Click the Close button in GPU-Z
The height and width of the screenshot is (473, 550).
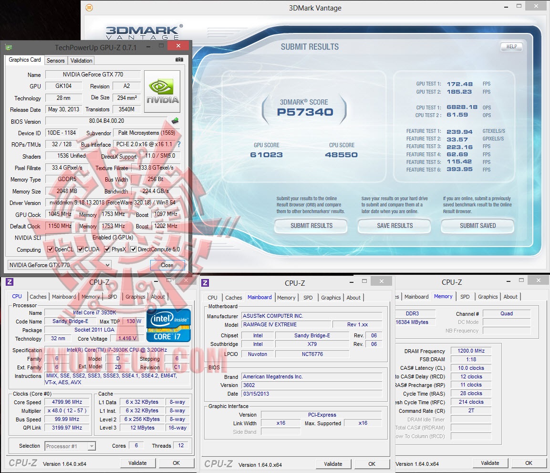click(167, 265)
